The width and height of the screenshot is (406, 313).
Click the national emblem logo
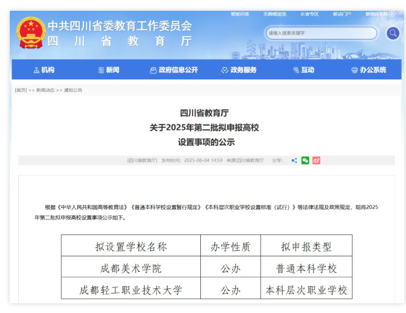click(31, 33)
